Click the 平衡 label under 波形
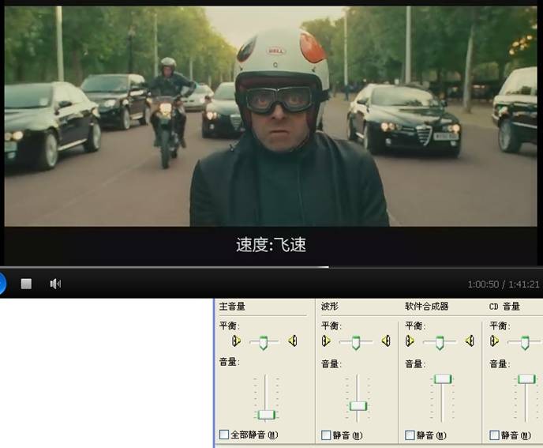 coord(331,326)
